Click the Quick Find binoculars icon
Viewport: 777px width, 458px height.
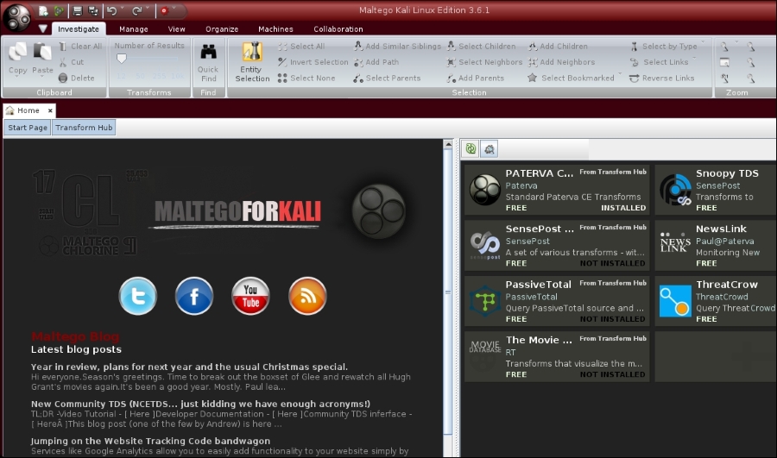pyautogui.click(x=208, y=52)
